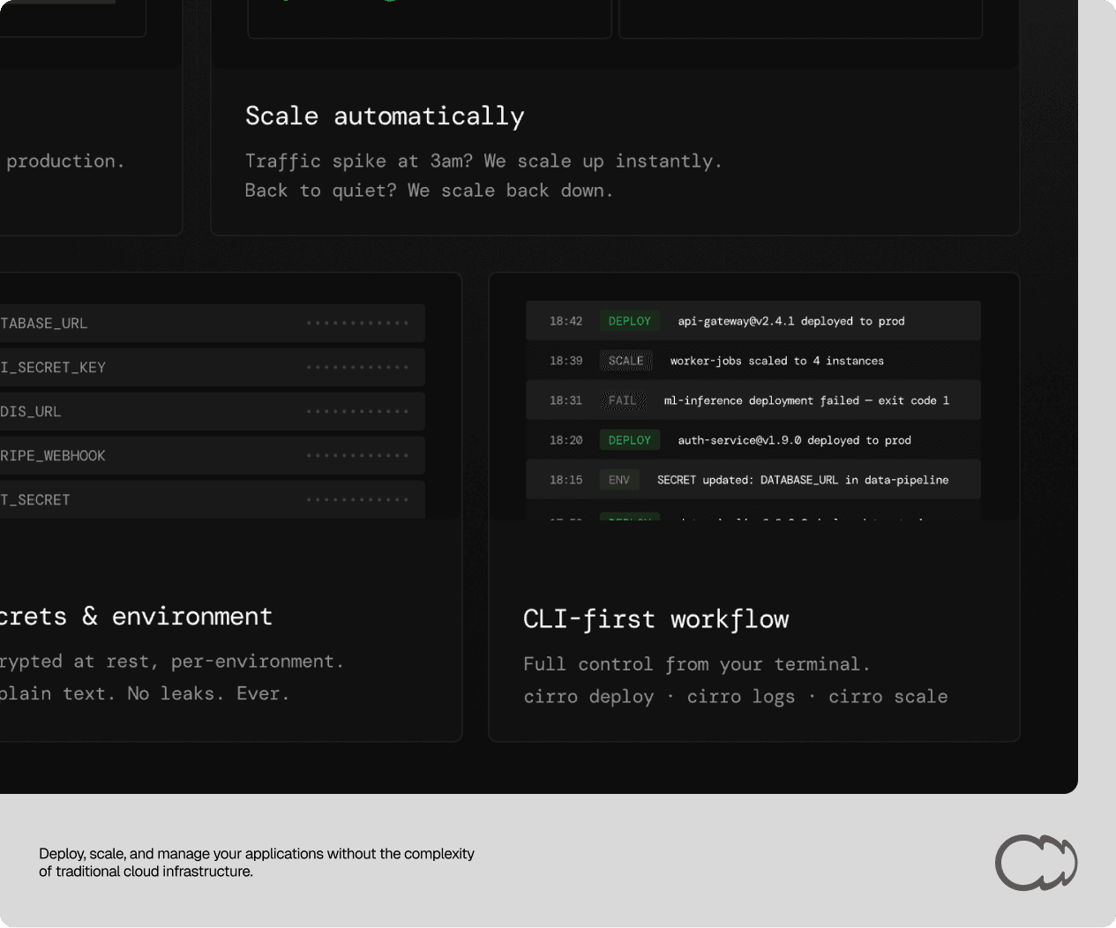This screenshot has height=928, width=1116.
Task: Click the masked dots beside DATABASE_URL
Action: point(357,324)
